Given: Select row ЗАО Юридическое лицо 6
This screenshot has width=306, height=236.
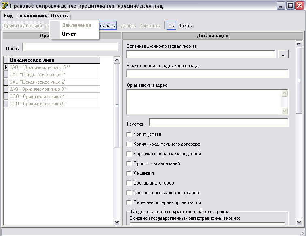Looking at the screenshot, I should 54,67.
